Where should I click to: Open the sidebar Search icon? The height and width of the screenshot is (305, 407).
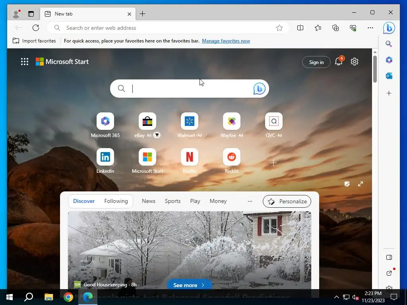coord(389,44)
